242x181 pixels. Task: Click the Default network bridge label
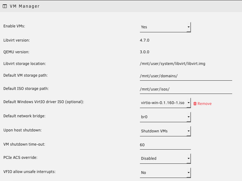click(x=24, y=116)
